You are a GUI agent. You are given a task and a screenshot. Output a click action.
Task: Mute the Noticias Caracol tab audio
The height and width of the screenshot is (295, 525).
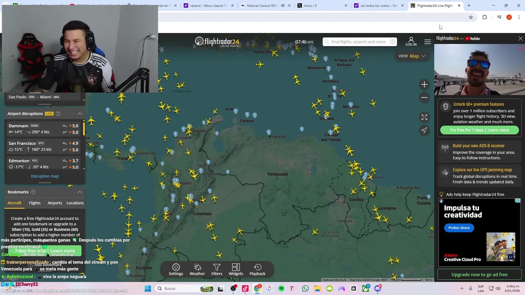(283, 6)
